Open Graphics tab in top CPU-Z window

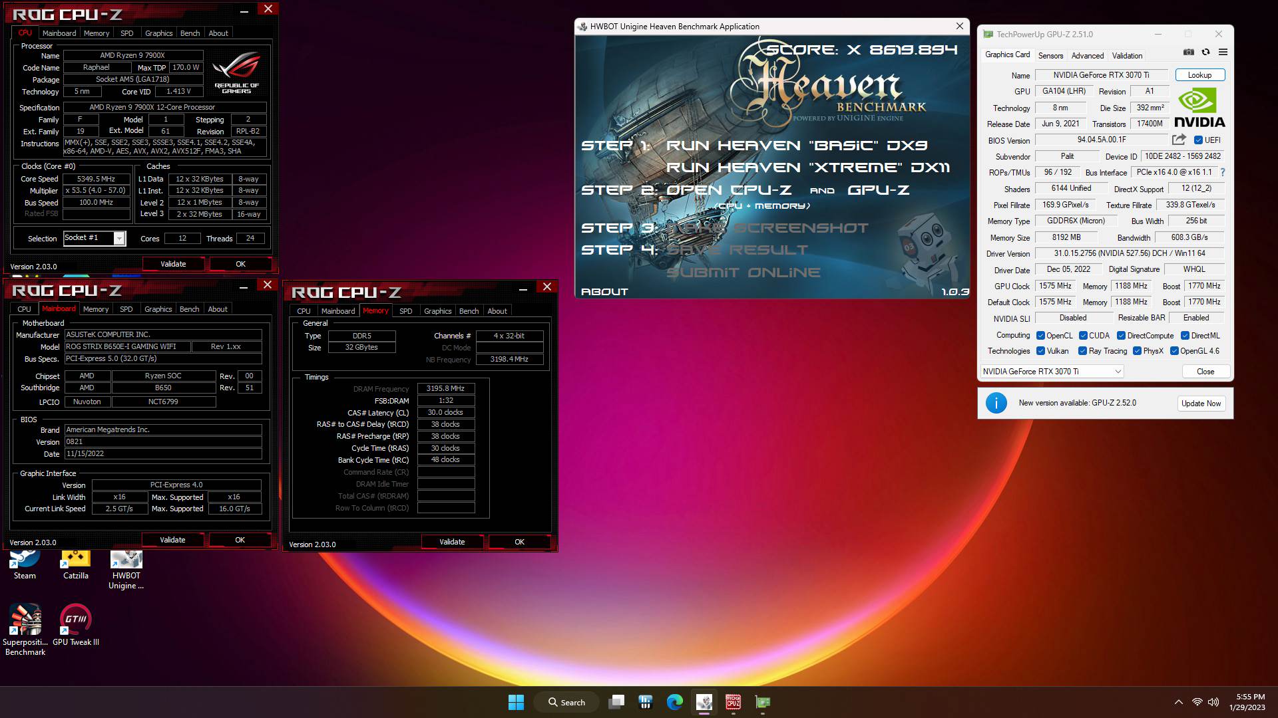click(158, 33)
